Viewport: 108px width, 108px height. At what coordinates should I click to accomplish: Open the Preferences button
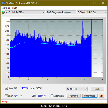coord(90,96)
